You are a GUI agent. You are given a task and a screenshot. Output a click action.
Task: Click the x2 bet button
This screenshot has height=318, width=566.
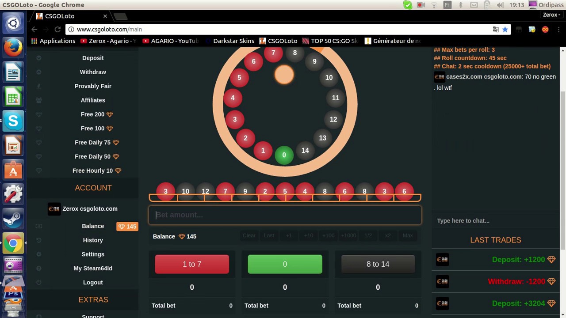[x=388, y=235]
